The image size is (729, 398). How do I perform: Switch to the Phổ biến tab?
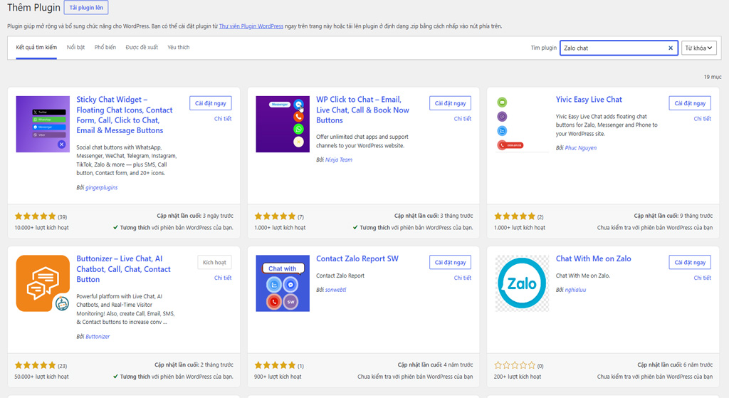(105, 48)
